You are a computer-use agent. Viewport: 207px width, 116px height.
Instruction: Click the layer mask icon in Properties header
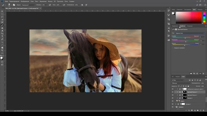tap(176, 29)
